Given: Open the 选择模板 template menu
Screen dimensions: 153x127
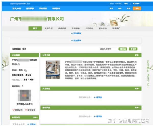Looking at the screenshot, I should 30,8.
